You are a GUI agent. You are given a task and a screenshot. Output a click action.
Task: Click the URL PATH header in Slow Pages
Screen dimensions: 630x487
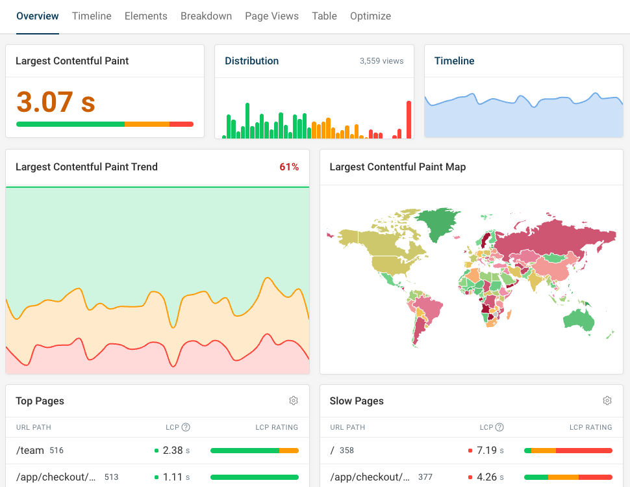347,427
